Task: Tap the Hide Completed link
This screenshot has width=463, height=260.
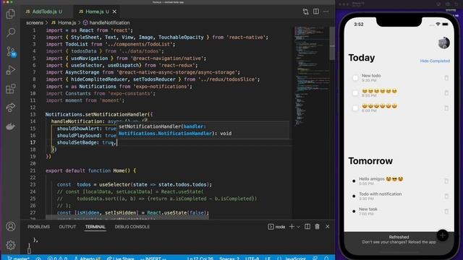Action: (x=435, y=61)
